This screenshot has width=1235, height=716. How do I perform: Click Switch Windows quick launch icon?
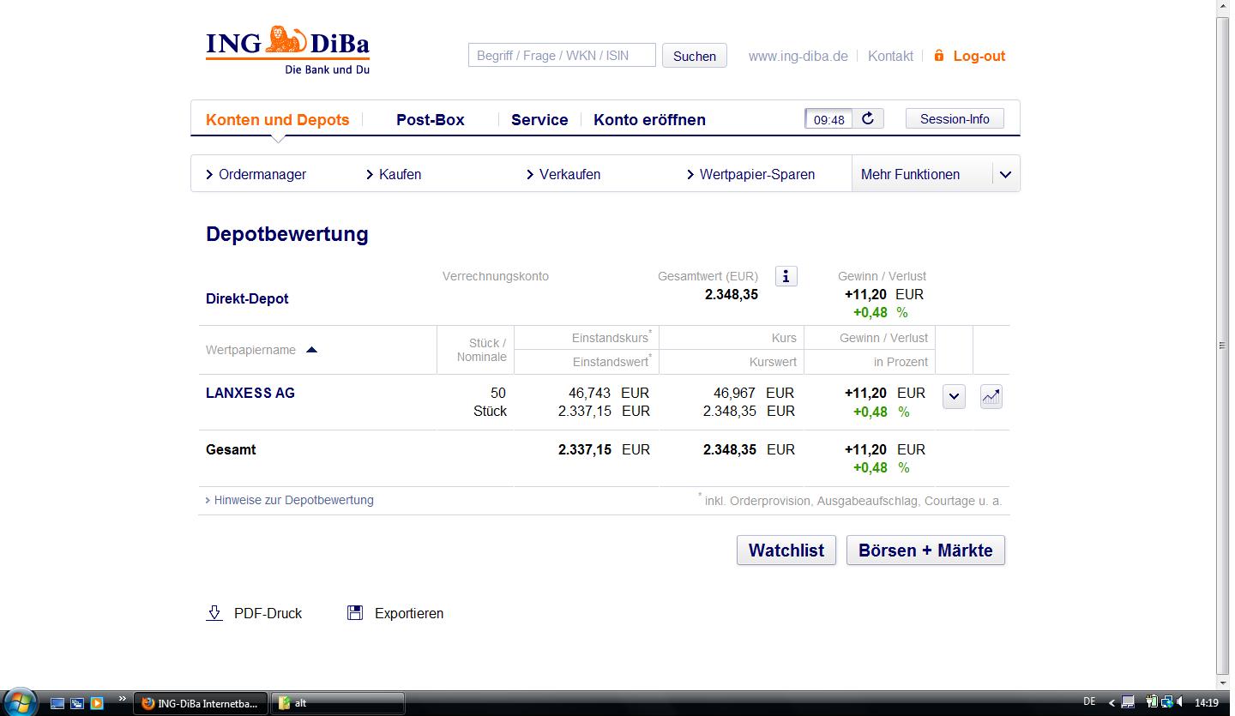coord(77,703)
